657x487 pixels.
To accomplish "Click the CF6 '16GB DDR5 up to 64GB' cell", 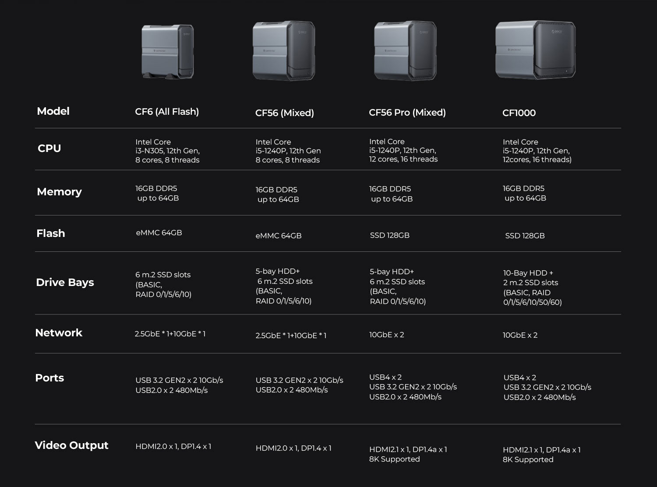I will 157,193.
